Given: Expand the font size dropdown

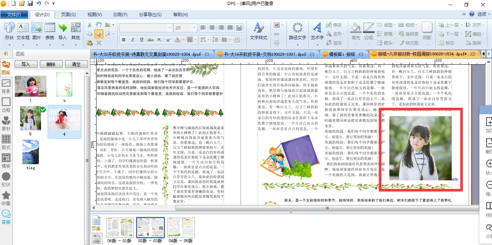Looking at the screenshot, I should 194,28.
